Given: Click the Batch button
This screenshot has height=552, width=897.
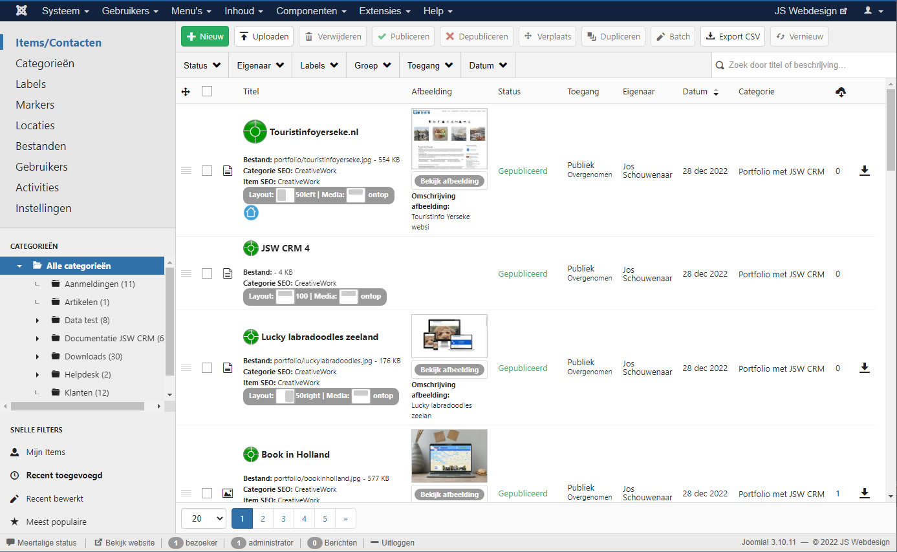Looking at the screenshot, I should tap(673, 36).
